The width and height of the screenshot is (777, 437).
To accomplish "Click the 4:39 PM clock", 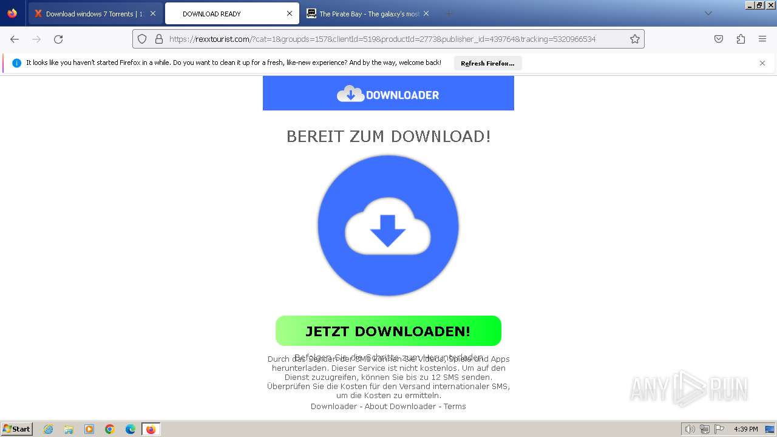I will [x=745, y=429].
